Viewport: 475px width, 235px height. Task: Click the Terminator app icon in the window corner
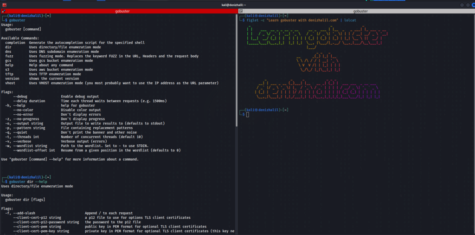tap(4, 5)
